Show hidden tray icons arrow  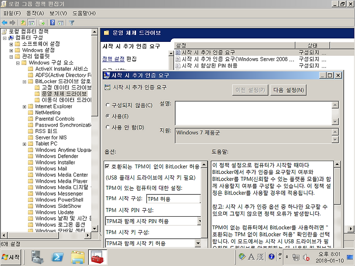[287, 257]
